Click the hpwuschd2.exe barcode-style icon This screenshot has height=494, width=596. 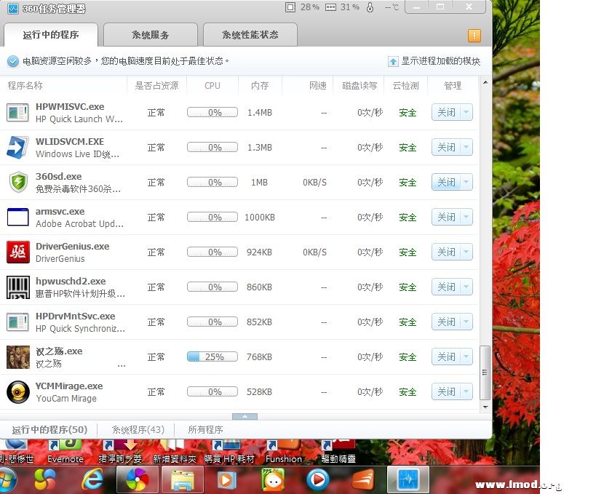(x=17, y=287)
